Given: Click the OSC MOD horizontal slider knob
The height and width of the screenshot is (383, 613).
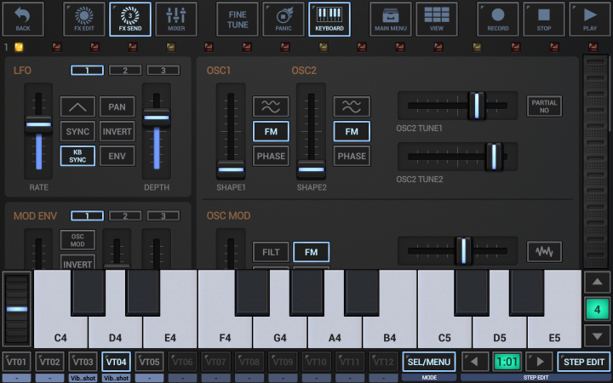Looking at the screenshot, I should click(x=464, y=250).
